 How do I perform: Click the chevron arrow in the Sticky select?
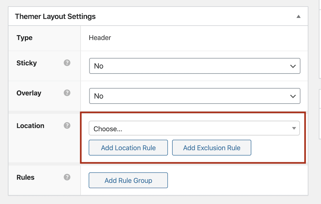pos(293,66)
